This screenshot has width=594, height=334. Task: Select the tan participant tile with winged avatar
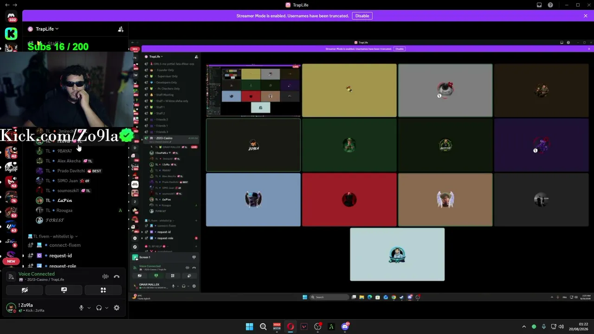[x=445, y=200]
